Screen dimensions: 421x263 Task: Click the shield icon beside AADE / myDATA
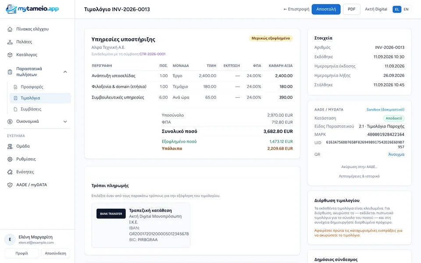click(x=10, y=185)
